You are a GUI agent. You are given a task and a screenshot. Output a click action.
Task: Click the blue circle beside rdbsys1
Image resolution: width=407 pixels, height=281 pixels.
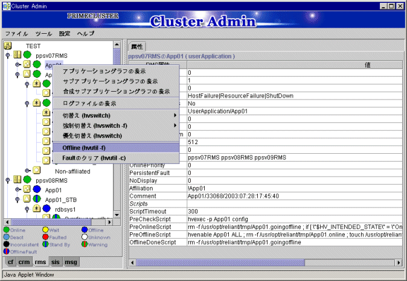(x=46, y=209)
